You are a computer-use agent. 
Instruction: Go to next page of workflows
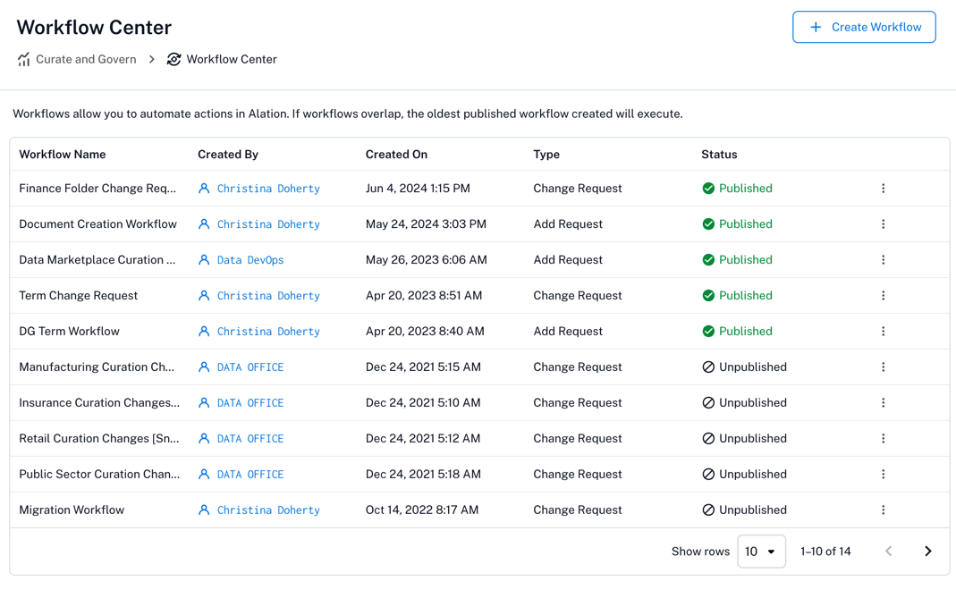click(928, 551)
